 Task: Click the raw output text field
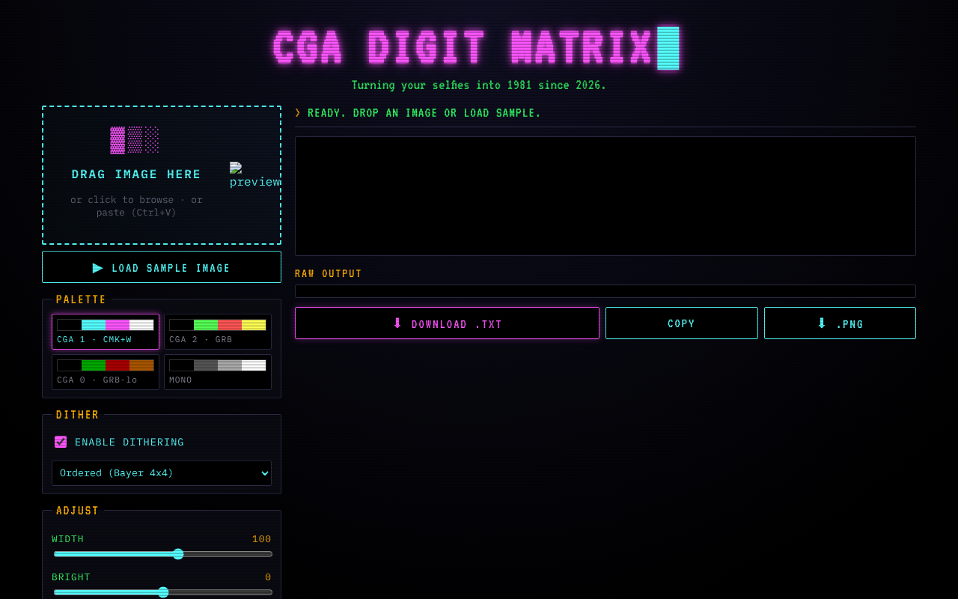(605, 291)
